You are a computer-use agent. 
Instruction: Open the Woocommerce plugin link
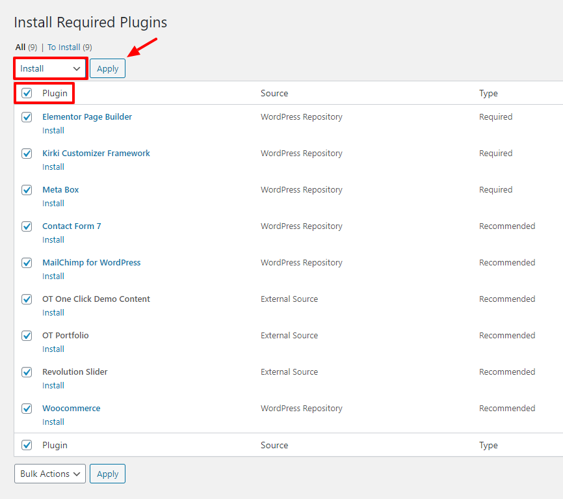tap(71, 408)
